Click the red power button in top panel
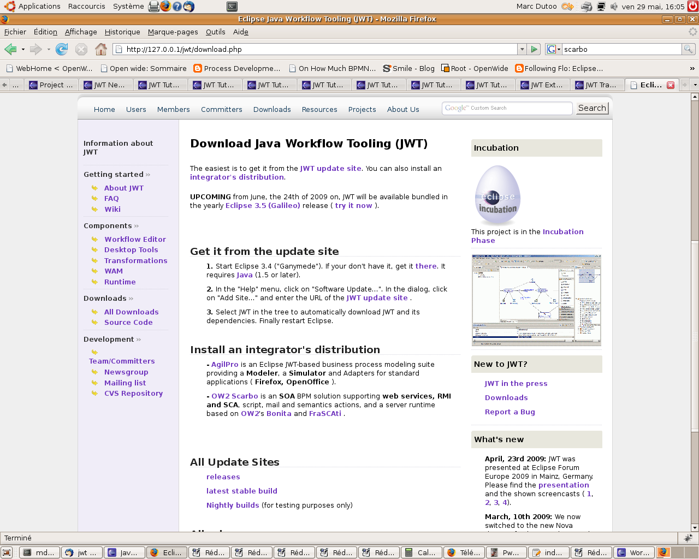Viewport: 699px width, 559px height. (692, 7)
